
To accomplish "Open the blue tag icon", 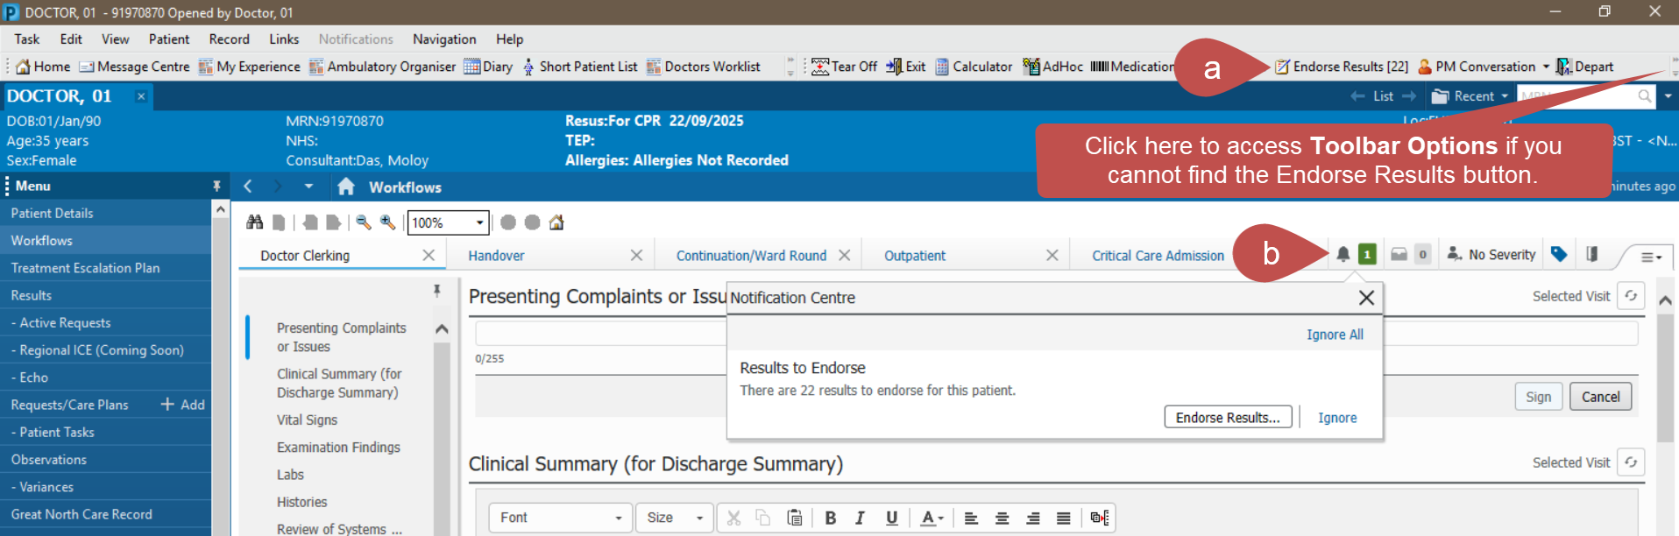I will coord(1558,255).
